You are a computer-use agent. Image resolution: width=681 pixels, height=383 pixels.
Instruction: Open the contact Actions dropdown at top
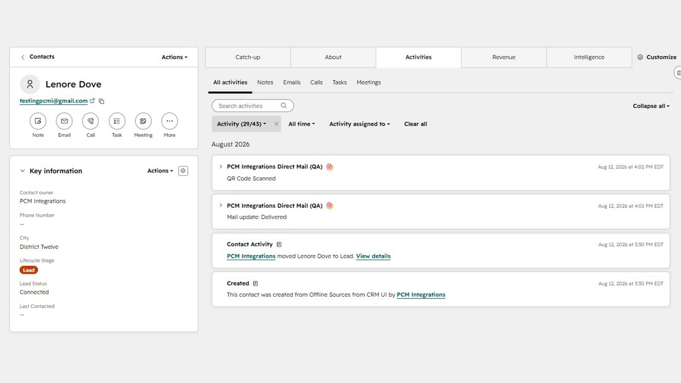click(x=175, y=57)
